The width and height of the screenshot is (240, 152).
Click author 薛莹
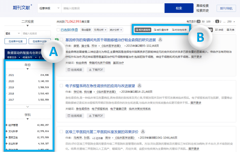[76, 46]
